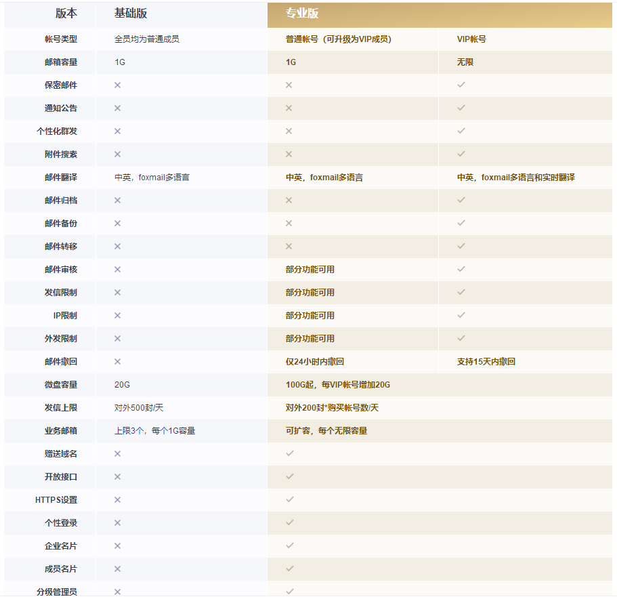Screen dimensions: 617x599
Task: Click 普通帐号 cross in 邮件转移 row
Action: pyautogui.click(x=289, y=246)
